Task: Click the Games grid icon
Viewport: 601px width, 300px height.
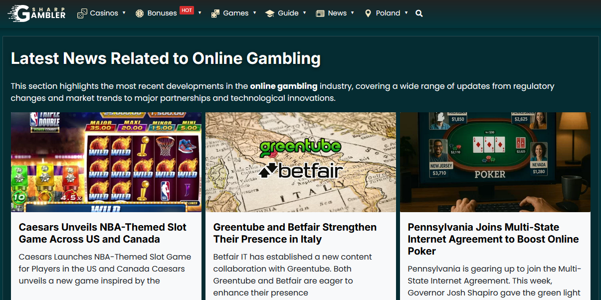Action: click(x=215, y=13)
